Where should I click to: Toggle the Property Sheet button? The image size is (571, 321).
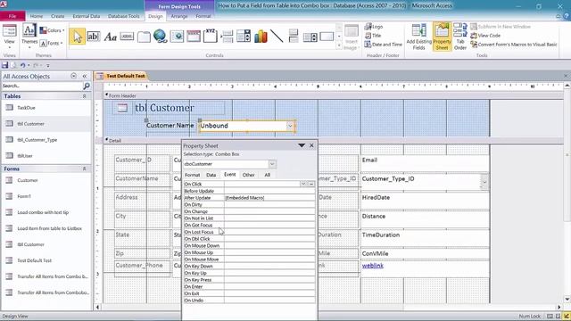point(442,37)
